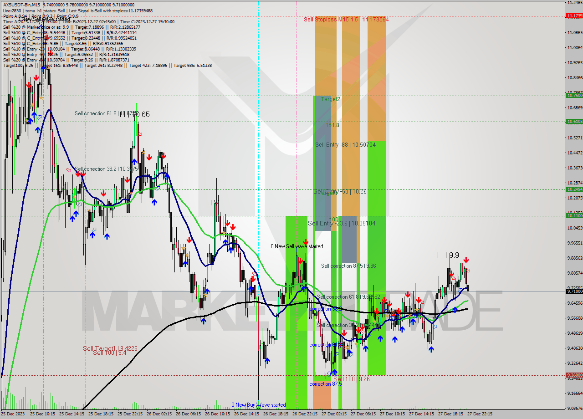Click the 'Line:2830 | tema_h1_status: Sell' info line

(77, 10)
